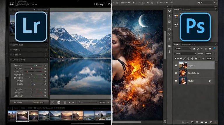Click the top icon in Photoshop's side strip
The width and height of the screenshot is (224, 125).
169,10
